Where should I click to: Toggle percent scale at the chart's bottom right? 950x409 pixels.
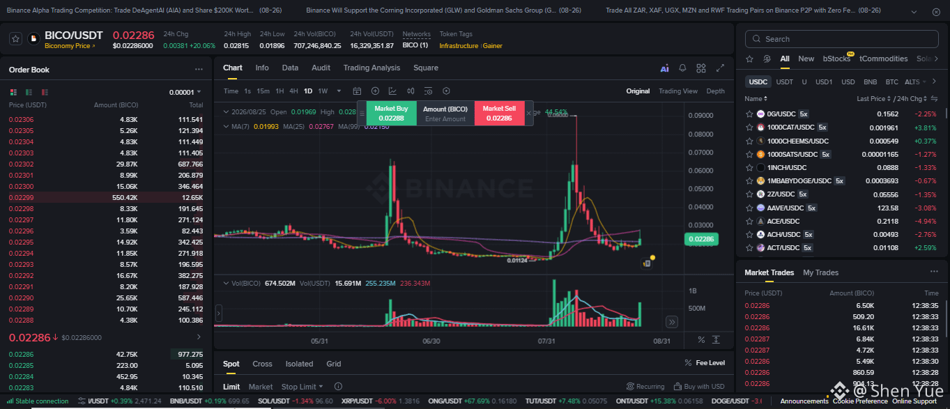click(x=701, y=339)
